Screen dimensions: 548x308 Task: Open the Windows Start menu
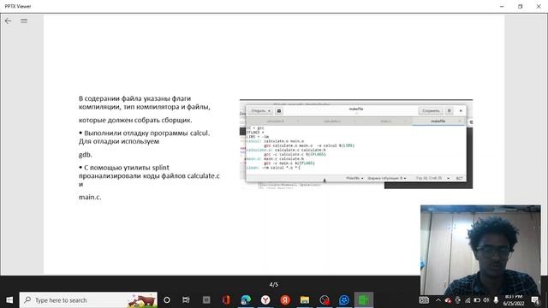point(9,300)
